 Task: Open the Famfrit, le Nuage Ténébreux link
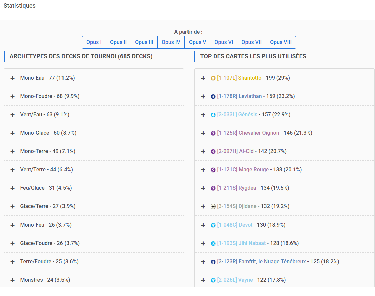point(261,262)
